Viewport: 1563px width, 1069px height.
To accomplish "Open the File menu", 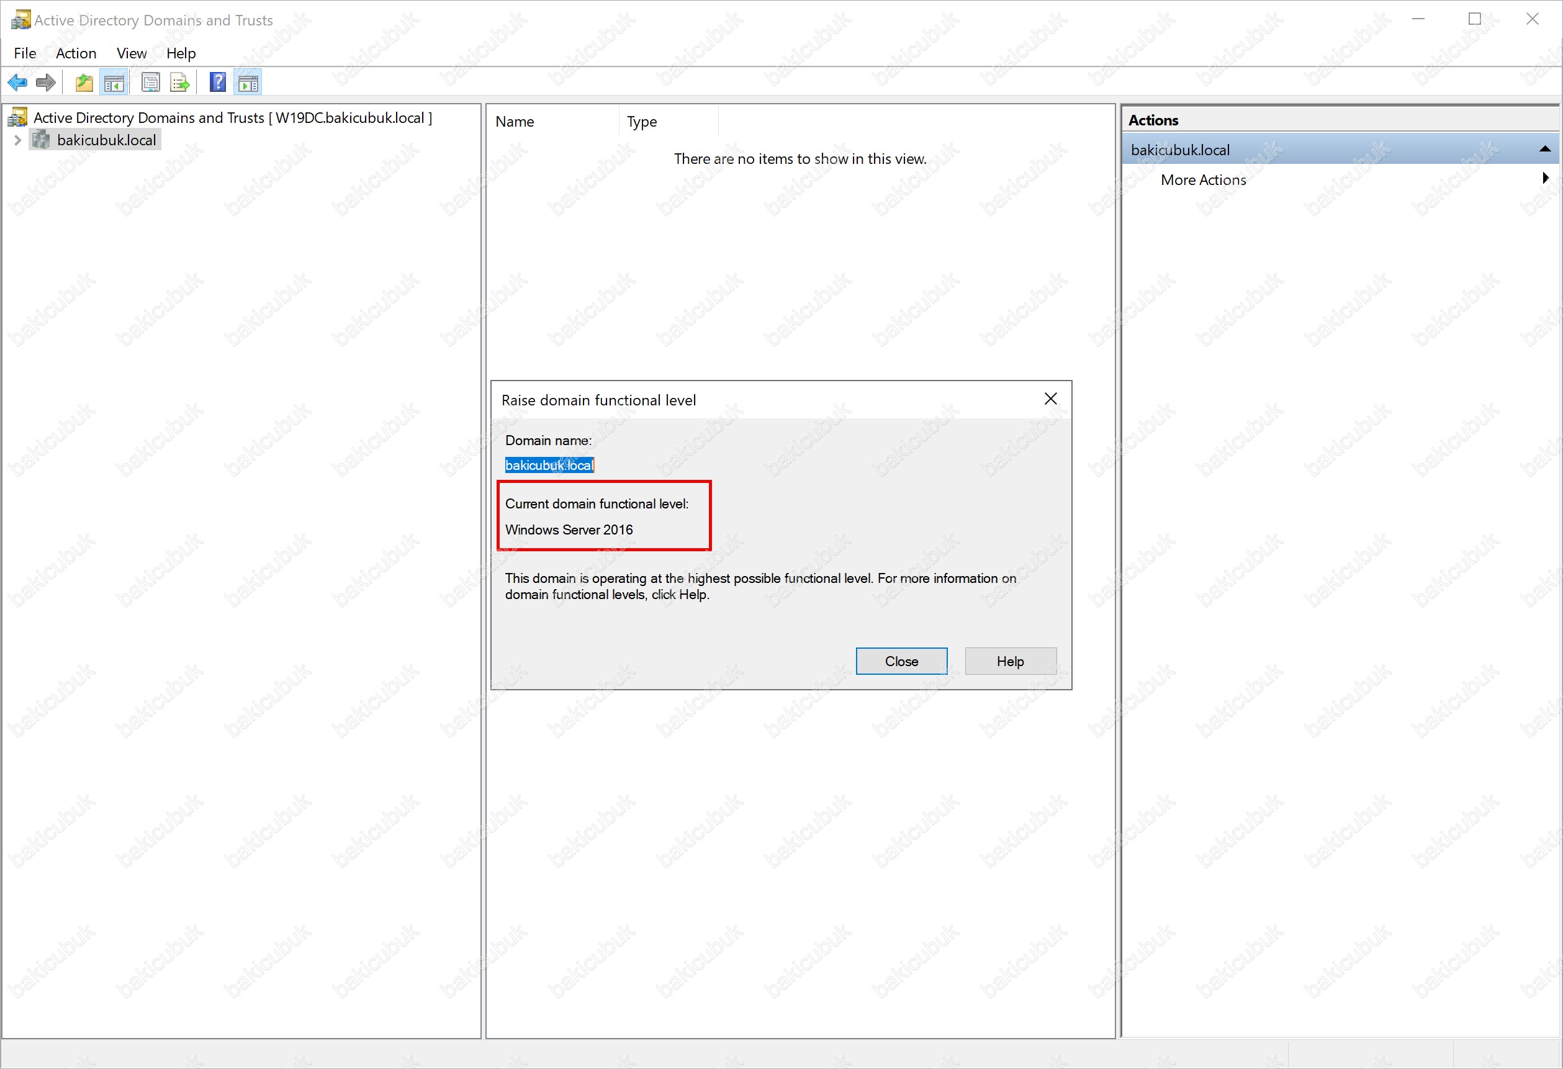I will coord(25,53).
